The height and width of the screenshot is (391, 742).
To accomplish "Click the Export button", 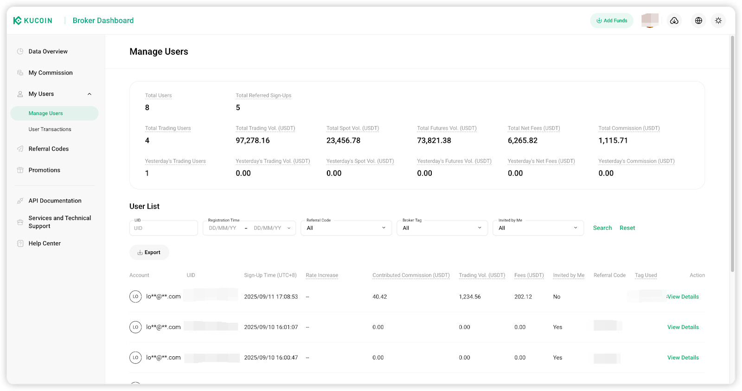I will tap(149, 252).
